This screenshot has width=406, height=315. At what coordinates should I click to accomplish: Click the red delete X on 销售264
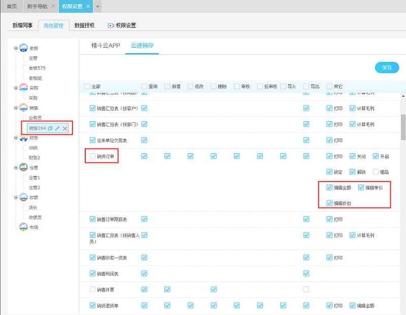[x=65, y=128]
